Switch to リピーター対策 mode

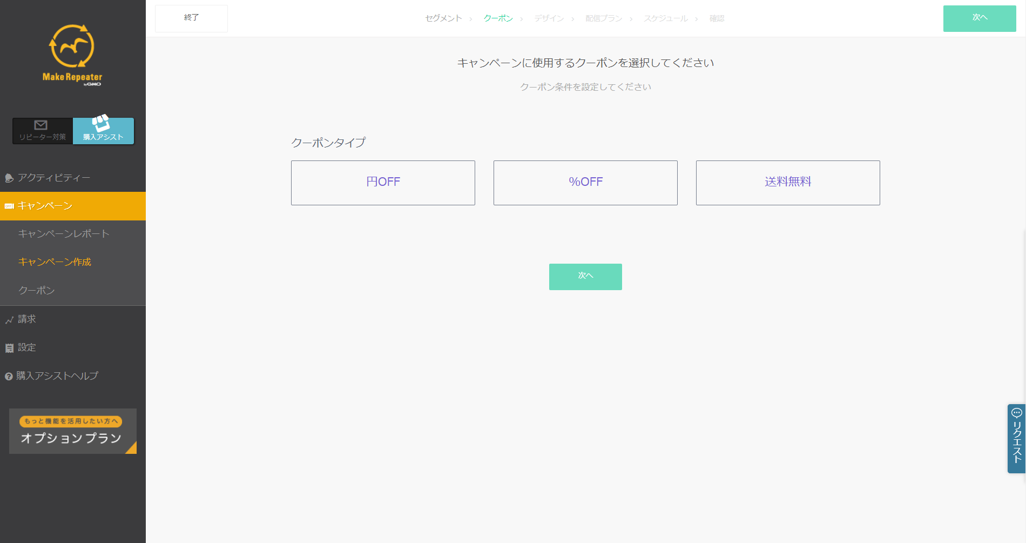pos(43,131)
